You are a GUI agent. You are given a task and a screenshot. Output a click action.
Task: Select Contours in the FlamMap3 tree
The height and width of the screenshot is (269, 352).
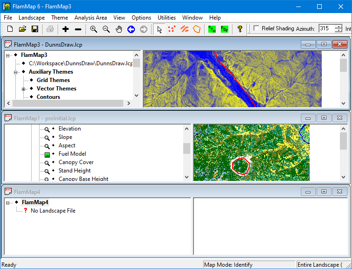[x=48, y=97]
